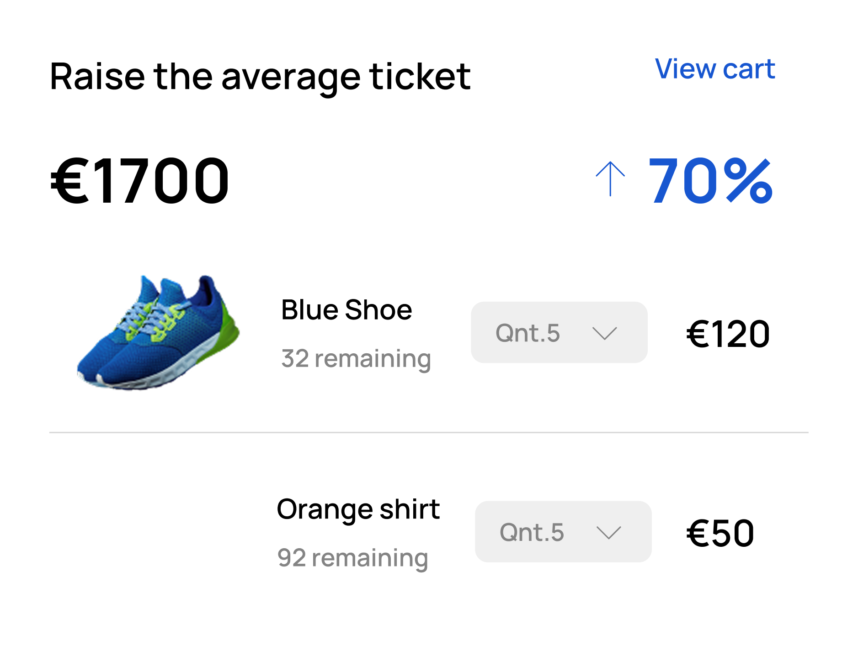
Task: Expand the Orange shirt Qnt.5 dropdown
Action: [x=563, y=532]
